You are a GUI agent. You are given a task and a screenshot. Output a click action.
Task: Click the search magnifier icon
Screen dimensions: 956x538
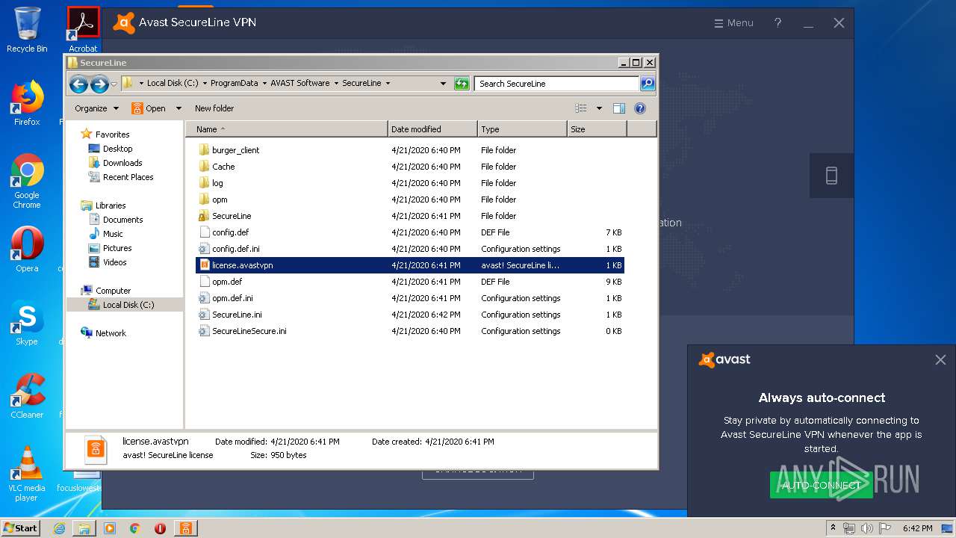pos(648,84)
